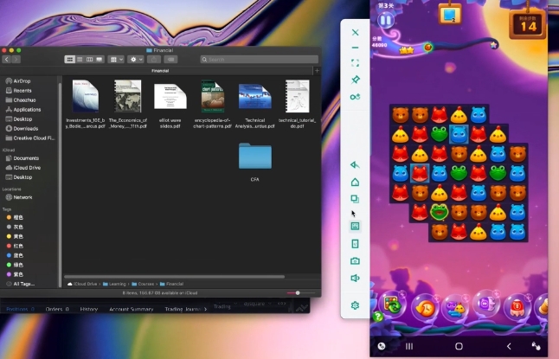Switch to the Account Summary tab
The image size is (559, 359).
pyautogui.click(x=132, y=309)
